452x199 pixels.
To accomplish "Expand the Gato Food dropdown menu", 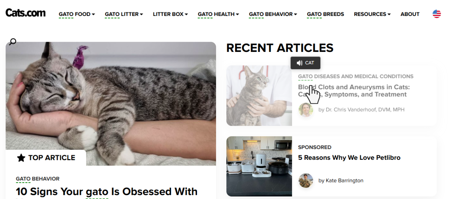I will 77,14.
